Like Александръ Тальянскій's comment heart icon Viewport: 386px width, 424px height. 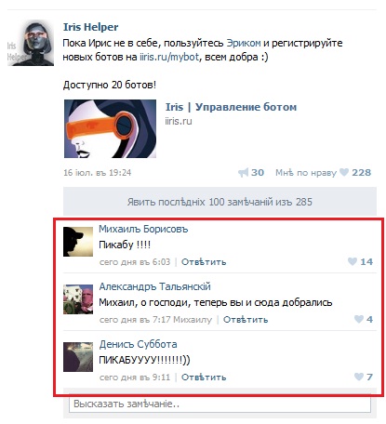359,319
